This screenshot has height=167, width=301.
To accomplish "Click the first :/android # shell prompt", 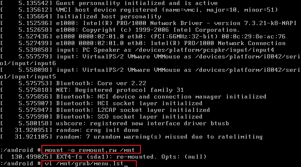I will point(20,150).
